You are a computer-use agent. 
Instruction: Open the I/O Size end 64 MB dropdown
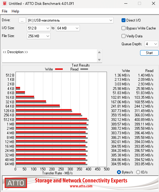68,28
